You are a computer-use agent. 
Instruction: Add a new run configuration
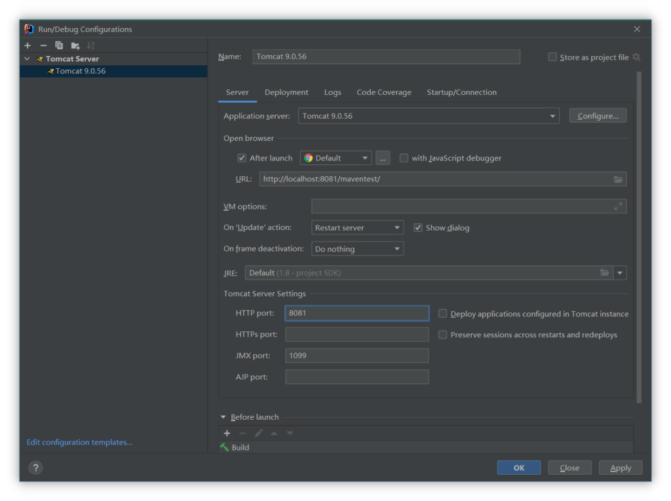click(x=28, y=45)
